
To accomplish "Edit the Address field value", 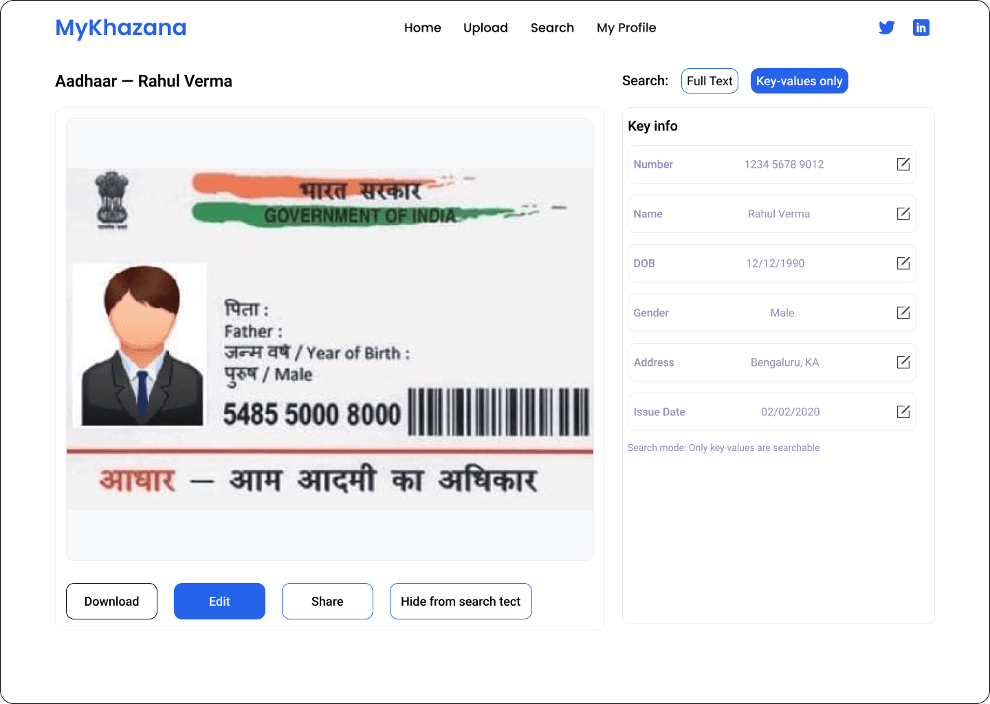I will pyautogui.click(x=903, y=362).
